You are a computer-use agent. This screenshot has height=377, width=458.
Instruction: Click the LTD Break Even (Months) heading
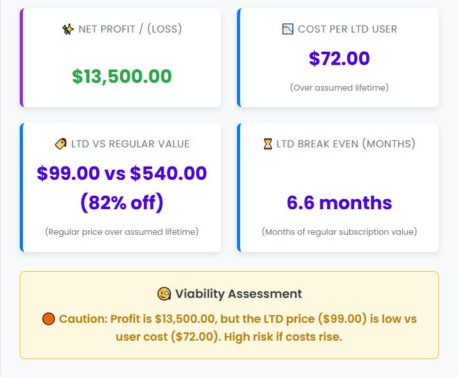point(345,144)
